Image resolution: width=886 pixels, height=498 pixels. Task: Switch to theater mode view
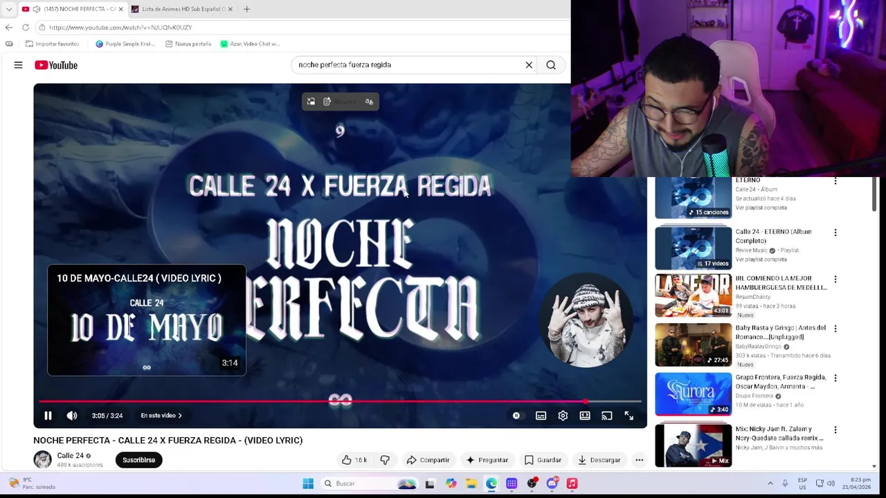585,416
